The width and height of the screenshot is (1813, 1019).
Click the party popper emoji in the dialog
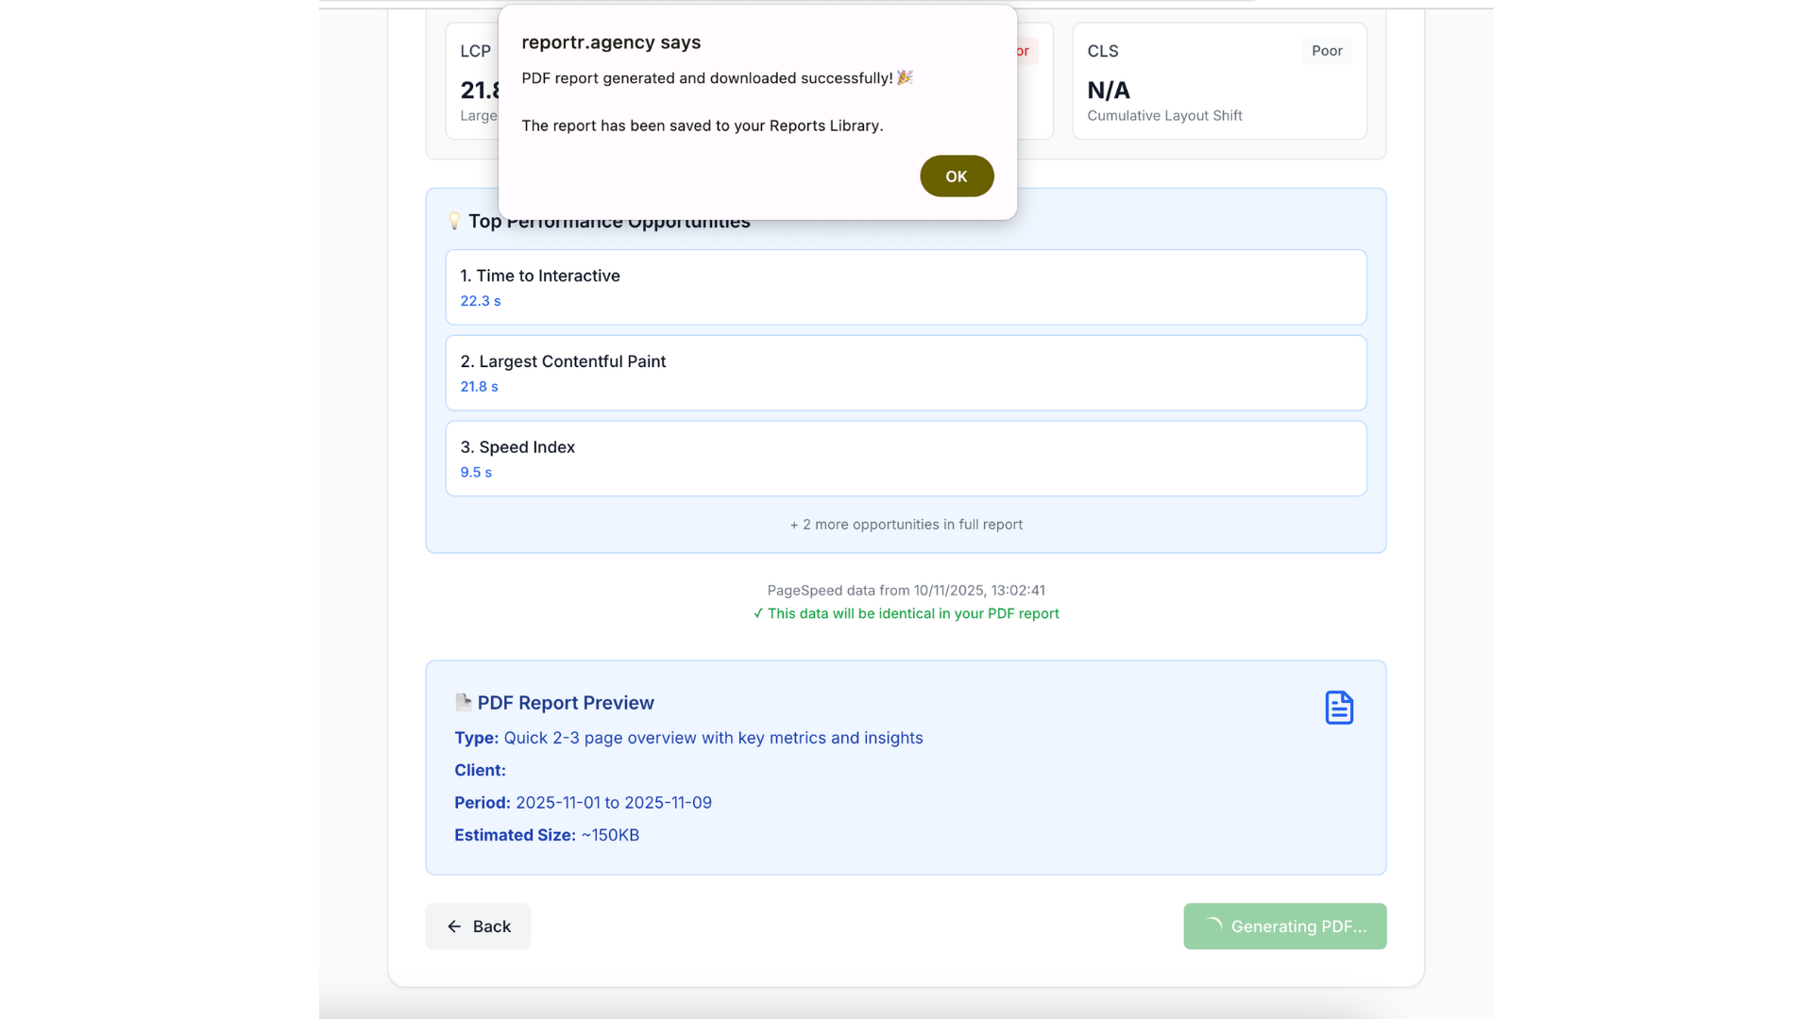[x=905, y=77]
